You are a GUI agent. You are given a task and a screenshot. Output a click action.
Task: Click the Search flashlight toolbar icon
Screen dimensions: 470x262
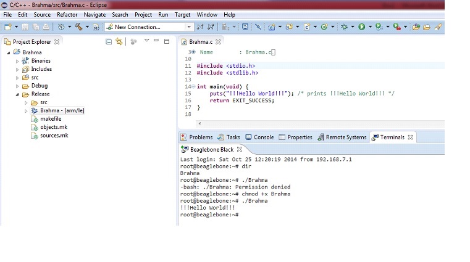tap(439, 27)
